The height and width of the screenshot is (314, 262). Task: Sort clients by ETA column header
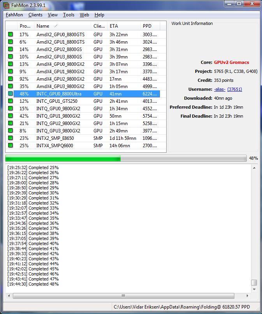(124, 26)
